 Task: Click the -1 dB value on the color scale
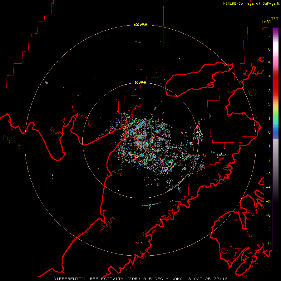point(268,146)
